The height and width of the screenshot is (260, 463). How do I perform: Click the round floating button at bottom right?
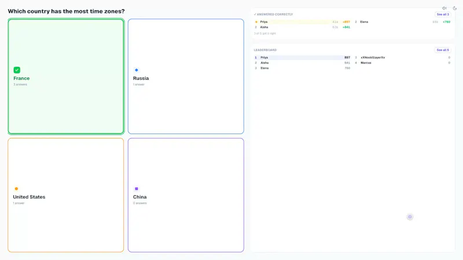point(410,217)
